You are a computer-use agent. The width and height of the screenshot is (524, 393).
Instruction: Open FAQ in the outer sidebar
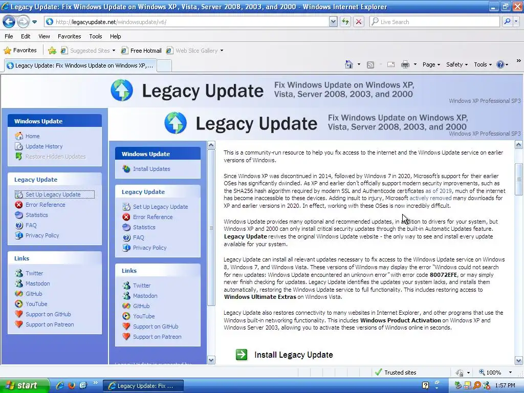click(31, 225)
